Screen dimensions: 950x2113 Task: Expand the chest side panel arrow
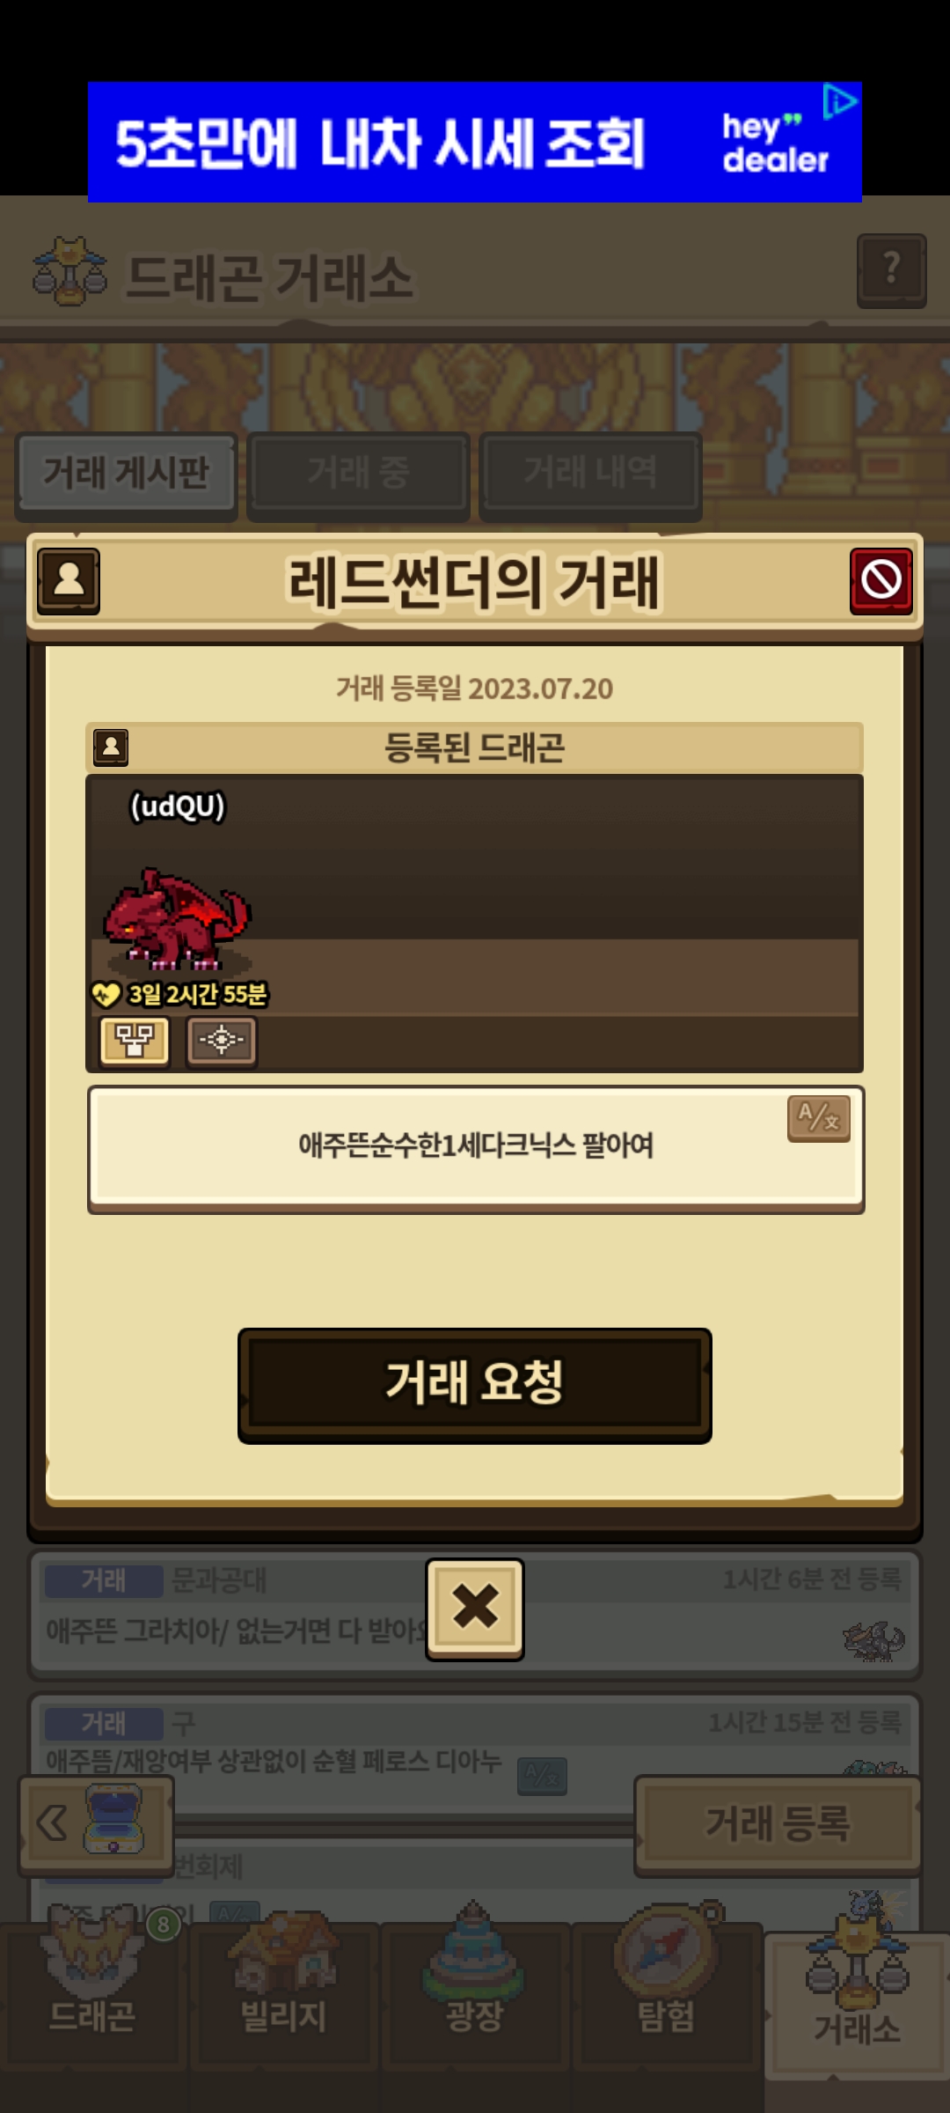95,1823
